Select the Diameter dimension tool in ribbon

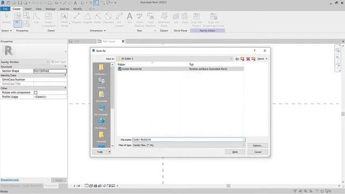[x=108, y=18]
